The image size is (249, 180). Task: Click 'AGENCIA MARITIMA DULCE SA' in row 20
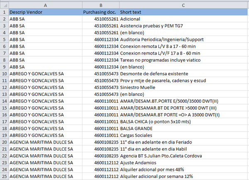45,142
